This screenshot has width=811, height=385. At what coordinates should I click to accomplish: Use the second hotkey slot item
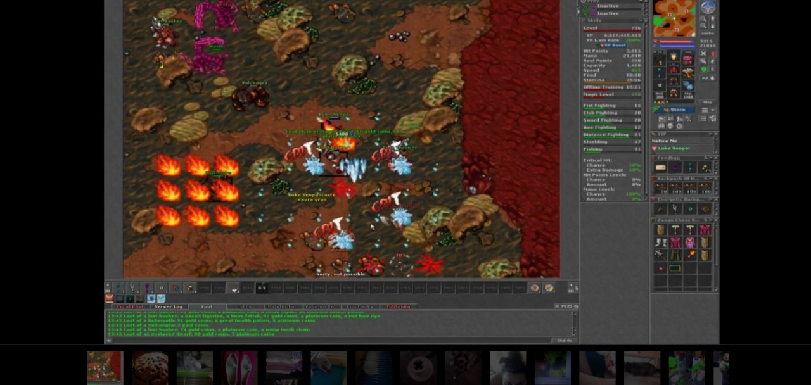pos(131,287)
